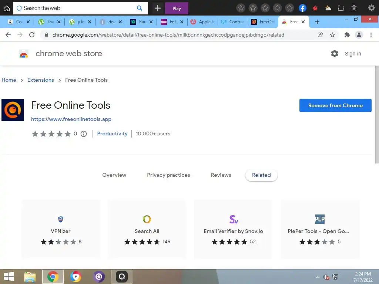Open freeonlinetools.app website link

71,119
